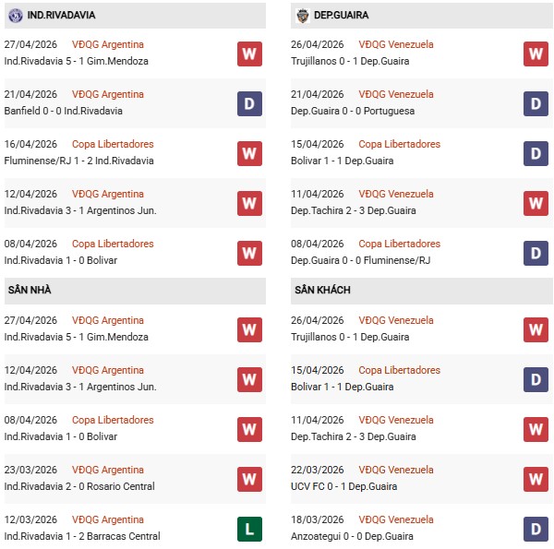554x549 pixels.
Task: Click win badge for Trujillanos 0-1 Dep.Guaira top row
Action: pos(536,54)
